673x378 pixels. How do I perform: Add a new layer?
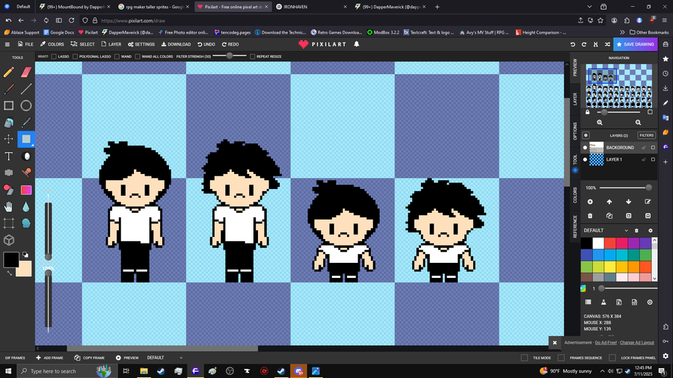pos(590,202)
